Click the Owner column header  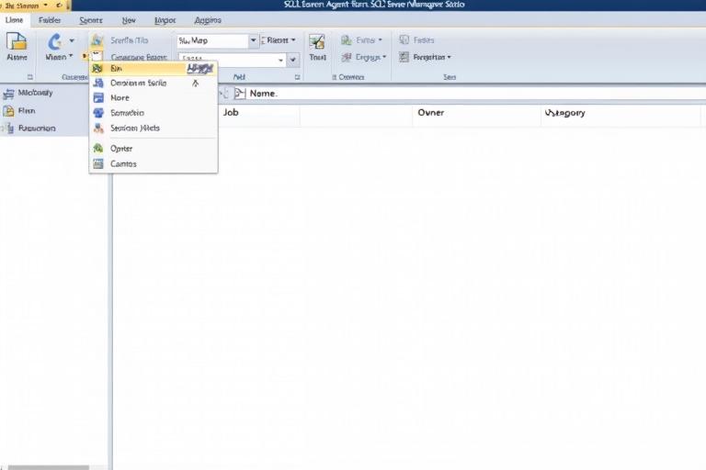pyautogui.click(x=431, y=113)
